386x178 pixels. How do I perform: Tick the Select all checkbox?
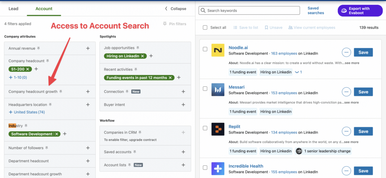[205, 27]
